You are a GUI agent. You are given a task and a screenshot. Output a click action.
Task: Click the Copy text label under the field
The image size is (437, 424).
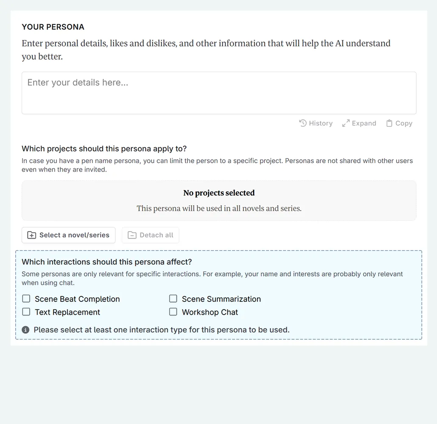404,123
